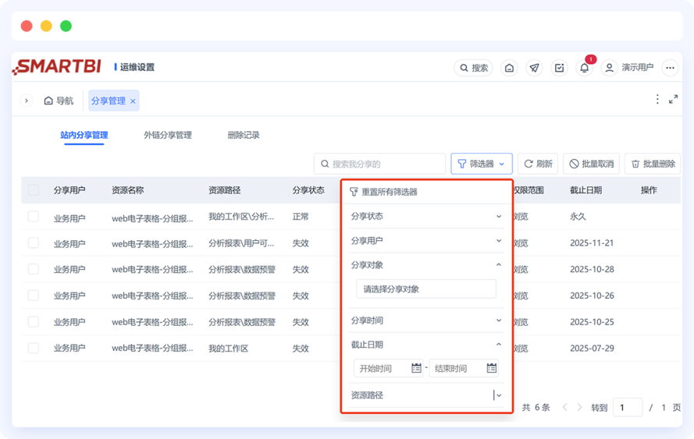
Task: Open the start time calendar icon
Action: [x=416, y=368]
